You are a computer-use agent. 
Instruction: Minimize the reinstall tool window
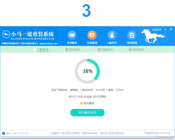pos(166,29)
